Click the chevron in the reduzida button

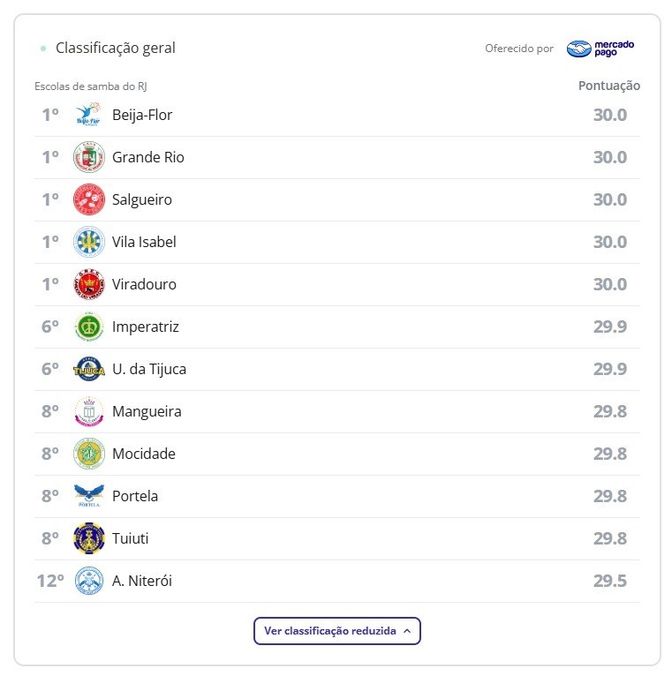click(x=407, y=631)
